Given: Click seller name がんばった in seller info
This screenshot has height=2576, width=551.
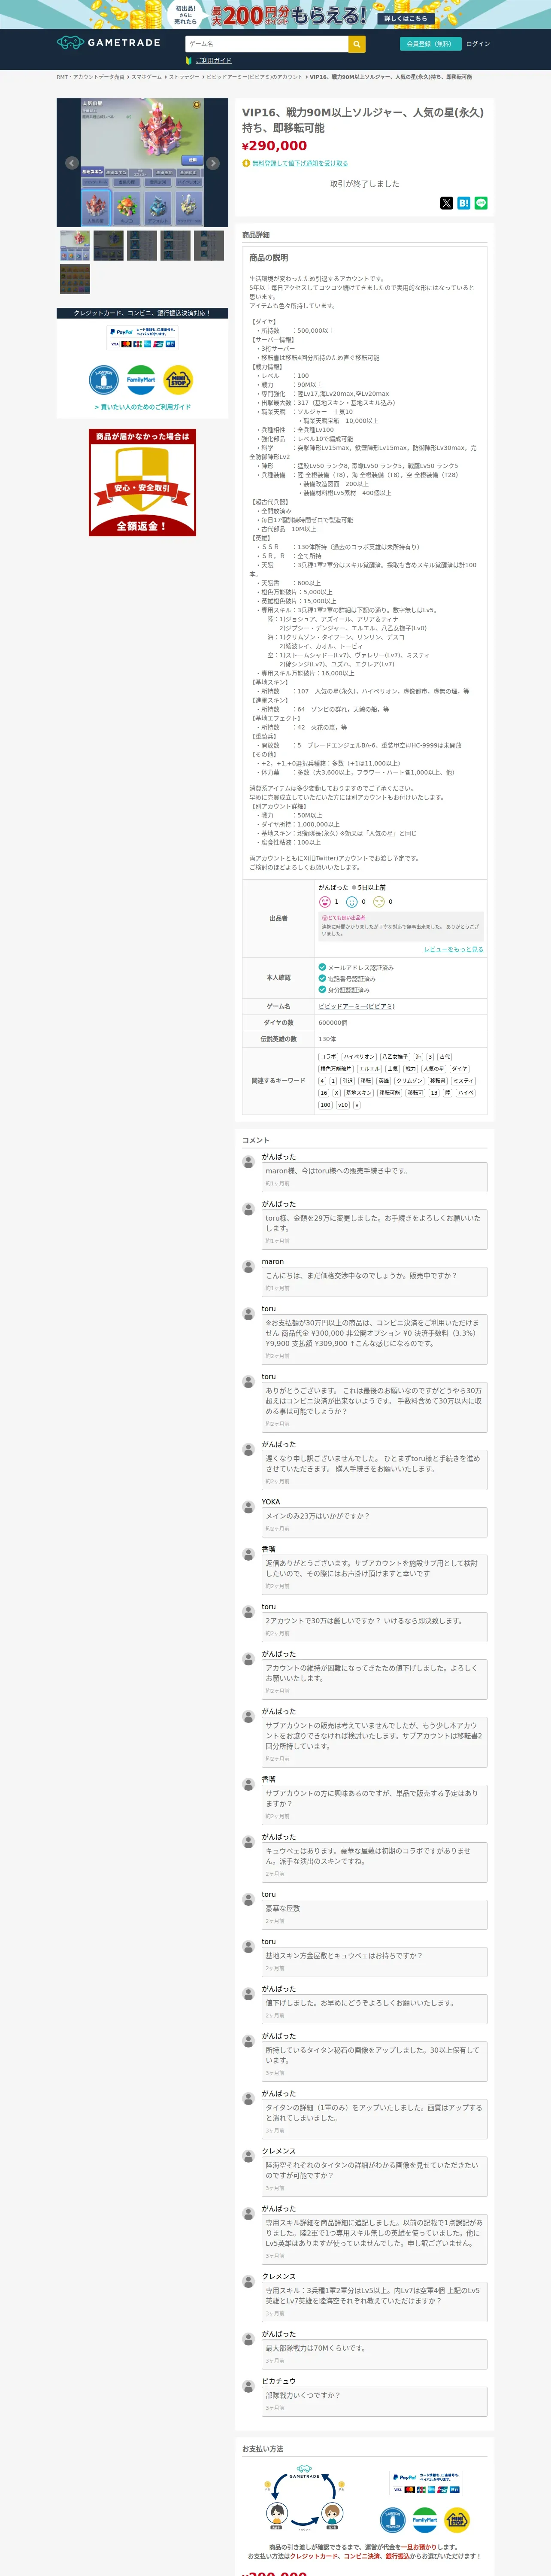Looking at the screenshot, I should (x=334, y=887).
